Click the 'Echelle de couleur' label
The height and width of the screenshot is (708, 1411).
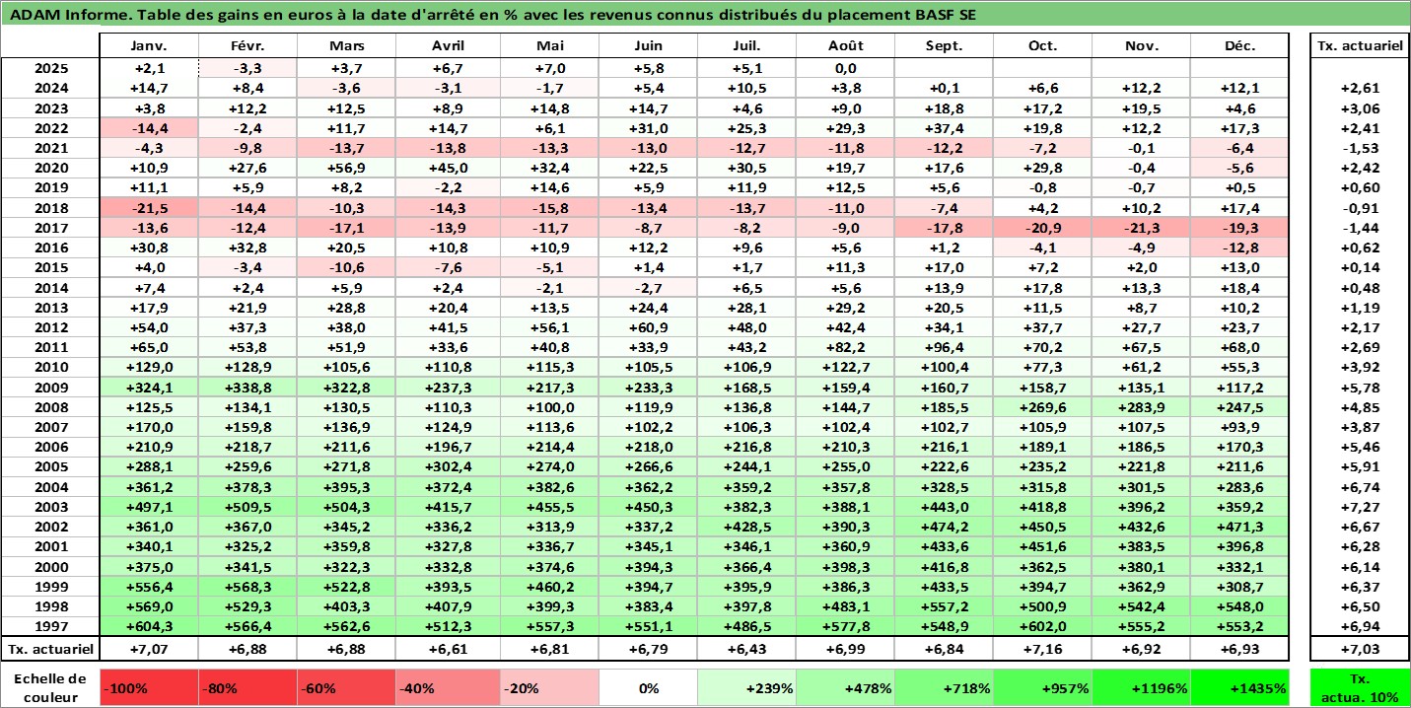point(50,688)
